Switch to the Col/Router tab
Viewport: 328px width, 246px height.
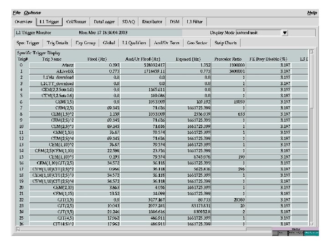76,22
